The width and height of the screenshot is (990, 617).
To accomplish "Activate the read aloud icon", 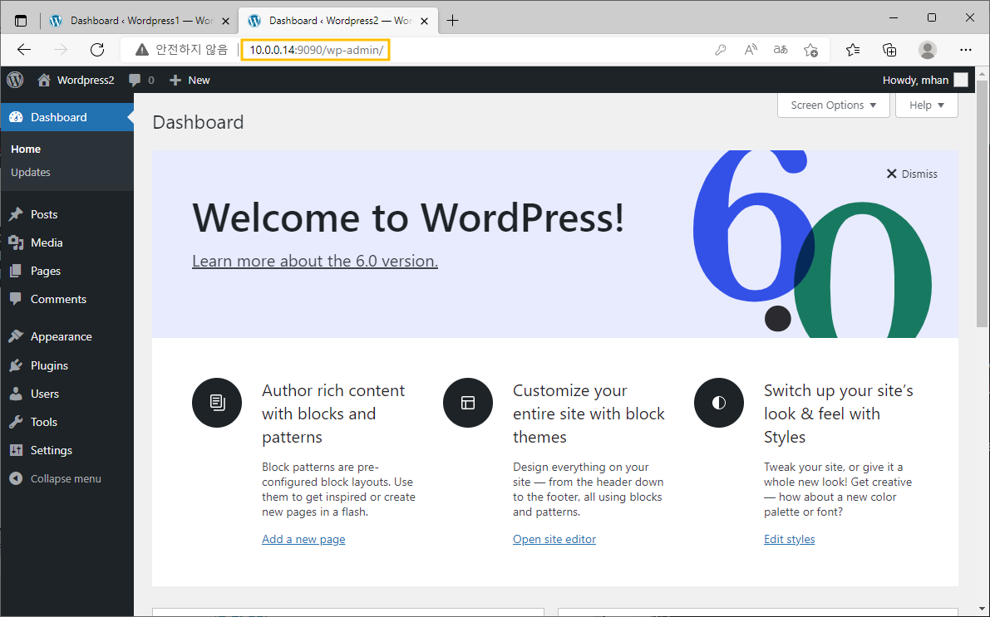I will [751, 50].
